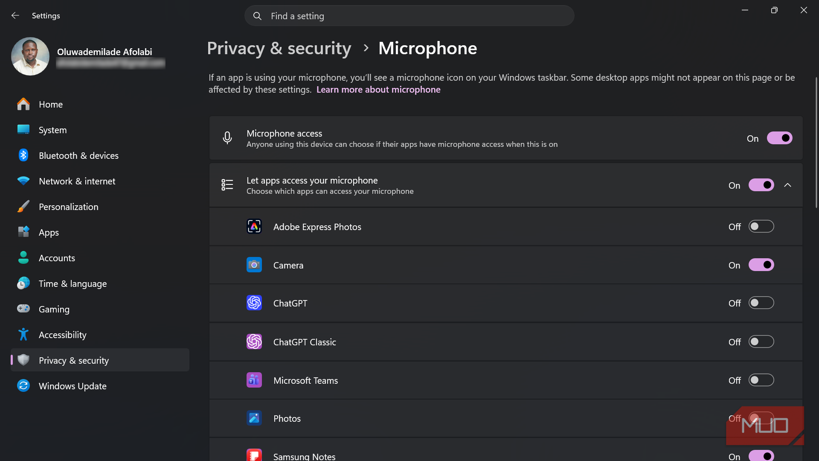Click the Samsung Notes app icon
The width and height of the screenshot is (819, 461).
[x=254, y=455]
